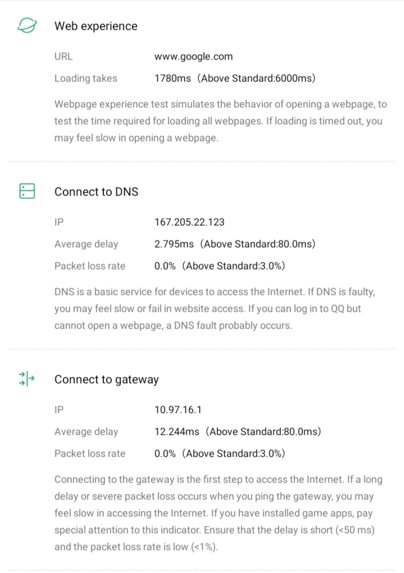This screenshot has height=573, width=404.
Task: Click the gateway average delay 12.244ms value
Action: [176, 431]
